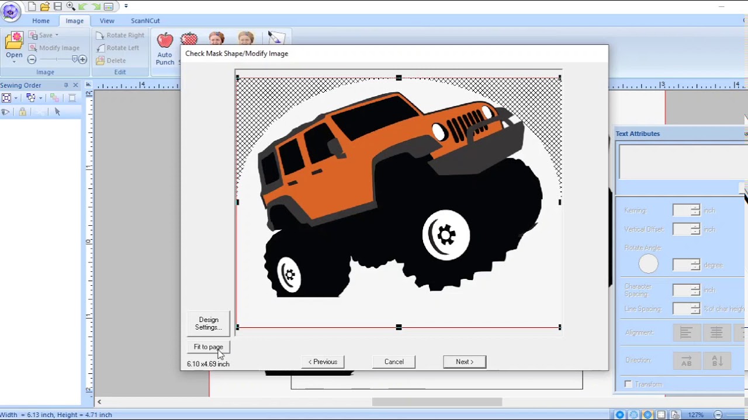Click Modify Image in the ribbon

[54, 48]
